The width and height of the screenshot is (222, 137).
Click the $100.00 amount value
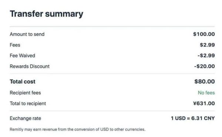(x=204, y=34)
